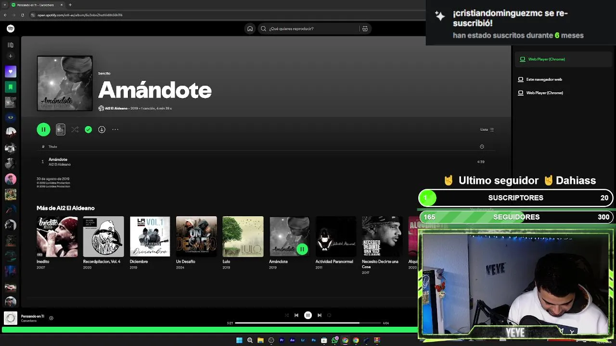Select 'Este navegador web' device
The image size is (616, 346).
pos(540,79)
